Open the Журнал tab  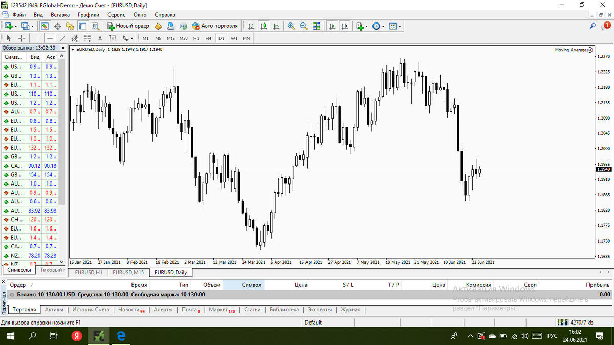click(350, 310)
